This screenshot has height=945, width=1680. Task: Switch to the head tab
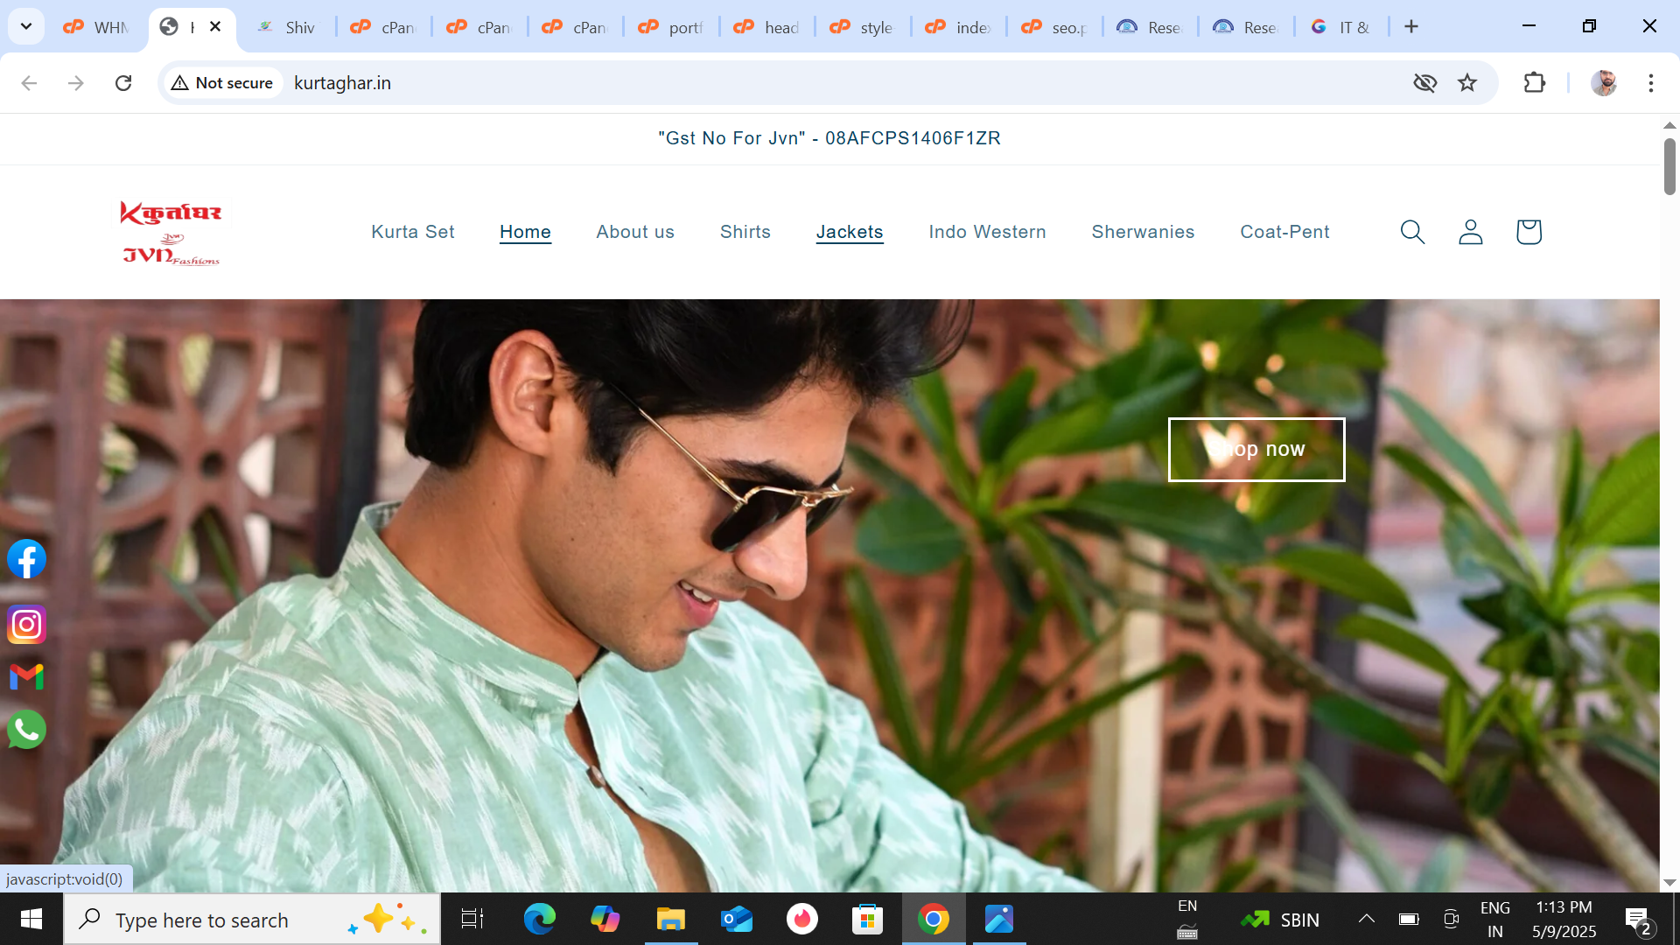click(767, 27)
